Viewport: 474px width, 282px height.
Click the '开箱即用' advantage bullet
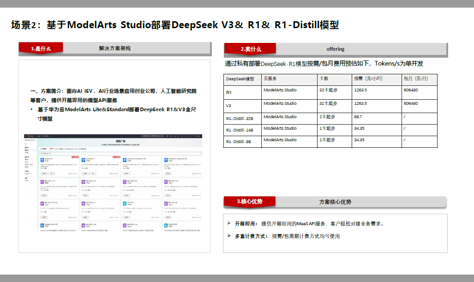pyautogui.click(x=310, y=224)
